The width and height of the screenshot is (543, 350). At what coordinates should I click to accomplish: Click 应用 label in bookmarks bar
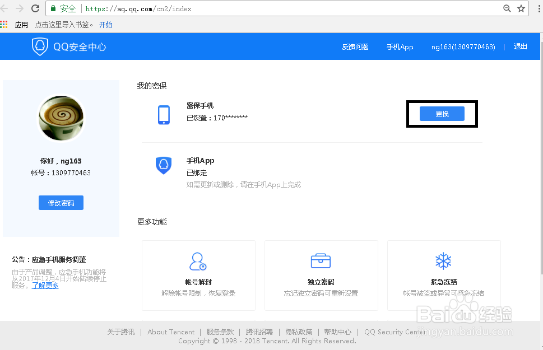[21, 25]
